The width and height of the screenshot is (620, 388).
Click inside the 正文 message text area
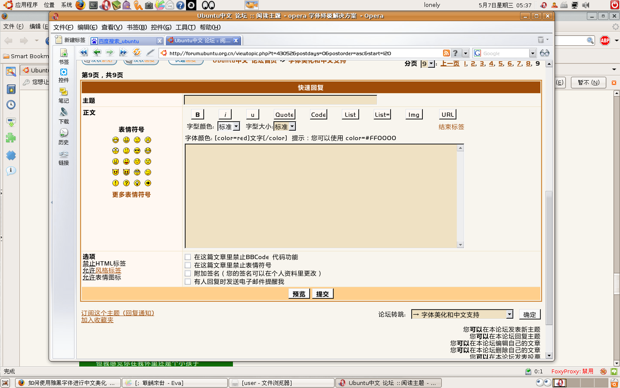tap(321, 196)
